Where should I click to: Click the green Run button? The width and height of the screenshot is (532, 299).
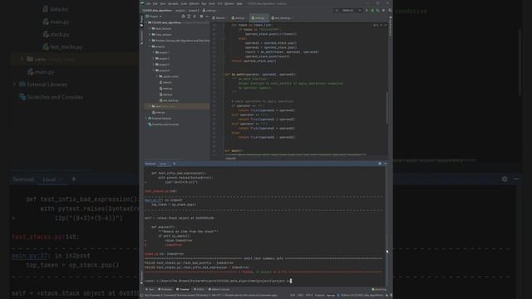pos(367,11)
